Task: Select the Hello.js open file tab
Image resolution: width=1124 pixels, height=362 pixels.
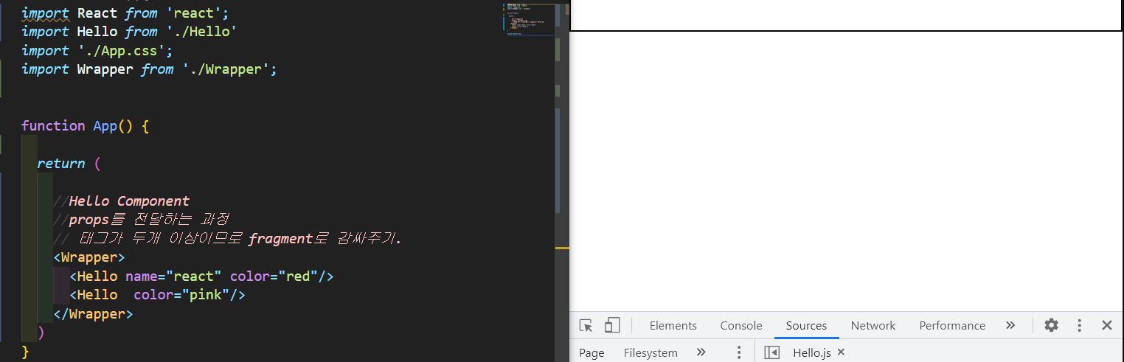Action: click(x=811, y=353)
